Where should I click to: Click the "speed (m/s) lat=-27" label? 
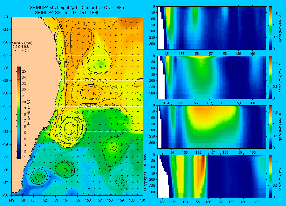click(281, 28)
